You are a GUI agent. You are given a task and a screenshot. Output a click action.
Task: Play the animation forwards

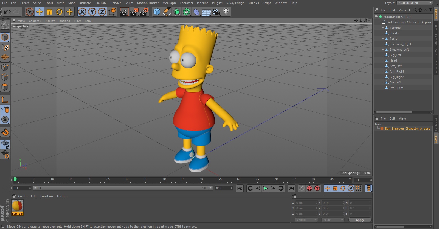coord(265,188)
